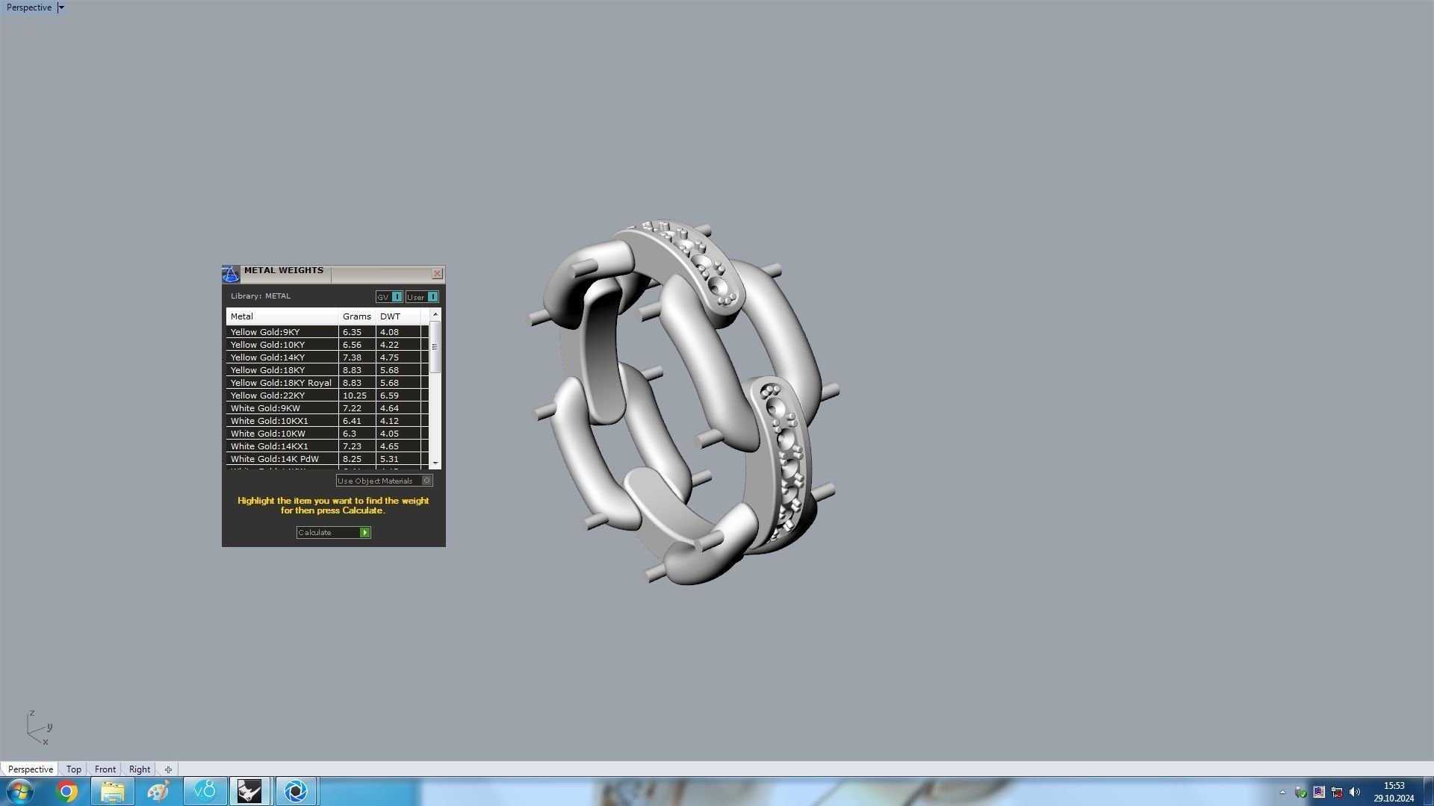This screenshot has height=806, width=1434.
Task: Select the Yellow Gold:9KY row
Action: point(327,332)
